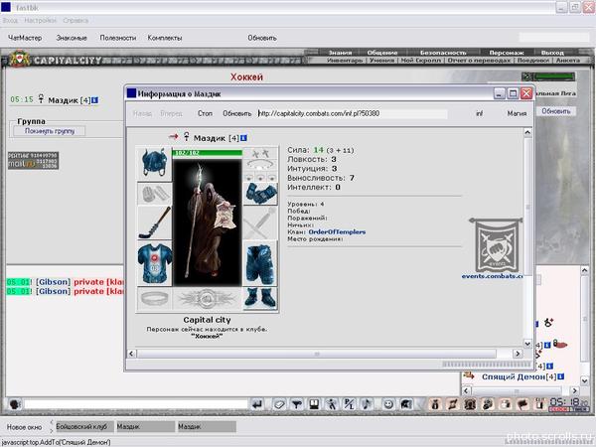This screenshot has width=596, height=447.
Task: Click the blue leg armor slot
Action: click(260, 264)
